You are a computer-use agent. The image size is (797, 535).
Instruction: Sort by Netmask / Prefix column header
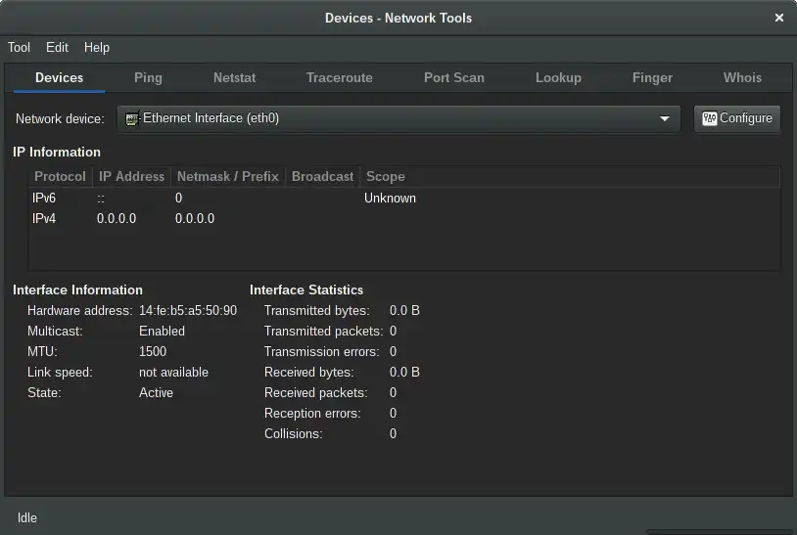[x=228, y=177]
